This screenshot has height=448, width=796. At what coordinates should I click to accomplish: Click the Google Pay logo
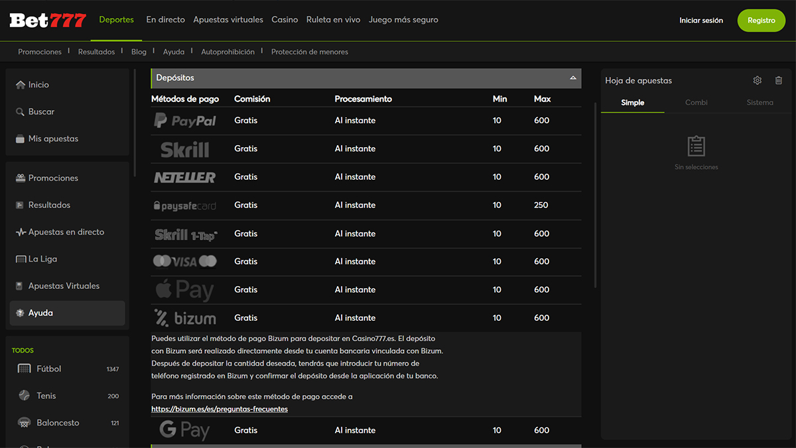click(x=184, y=431)
